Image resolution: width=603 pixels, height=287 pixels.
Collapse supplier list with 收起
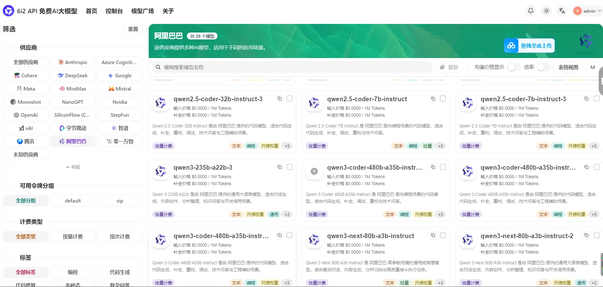[73, 167]
